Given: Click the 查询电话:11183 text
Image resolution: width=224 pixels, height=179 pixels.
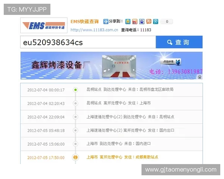Looking at the screenshot, I should (x=136, y=30).
